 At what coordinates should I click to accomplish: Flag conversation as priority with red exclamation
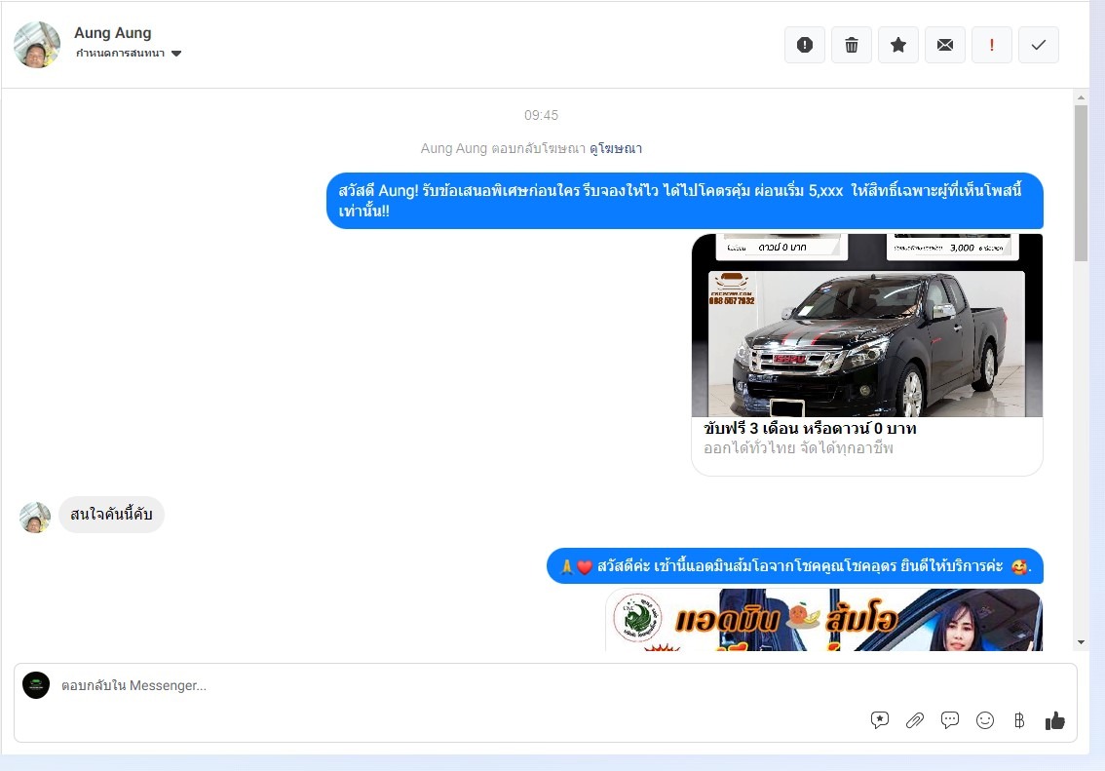(x=992, y=45)
